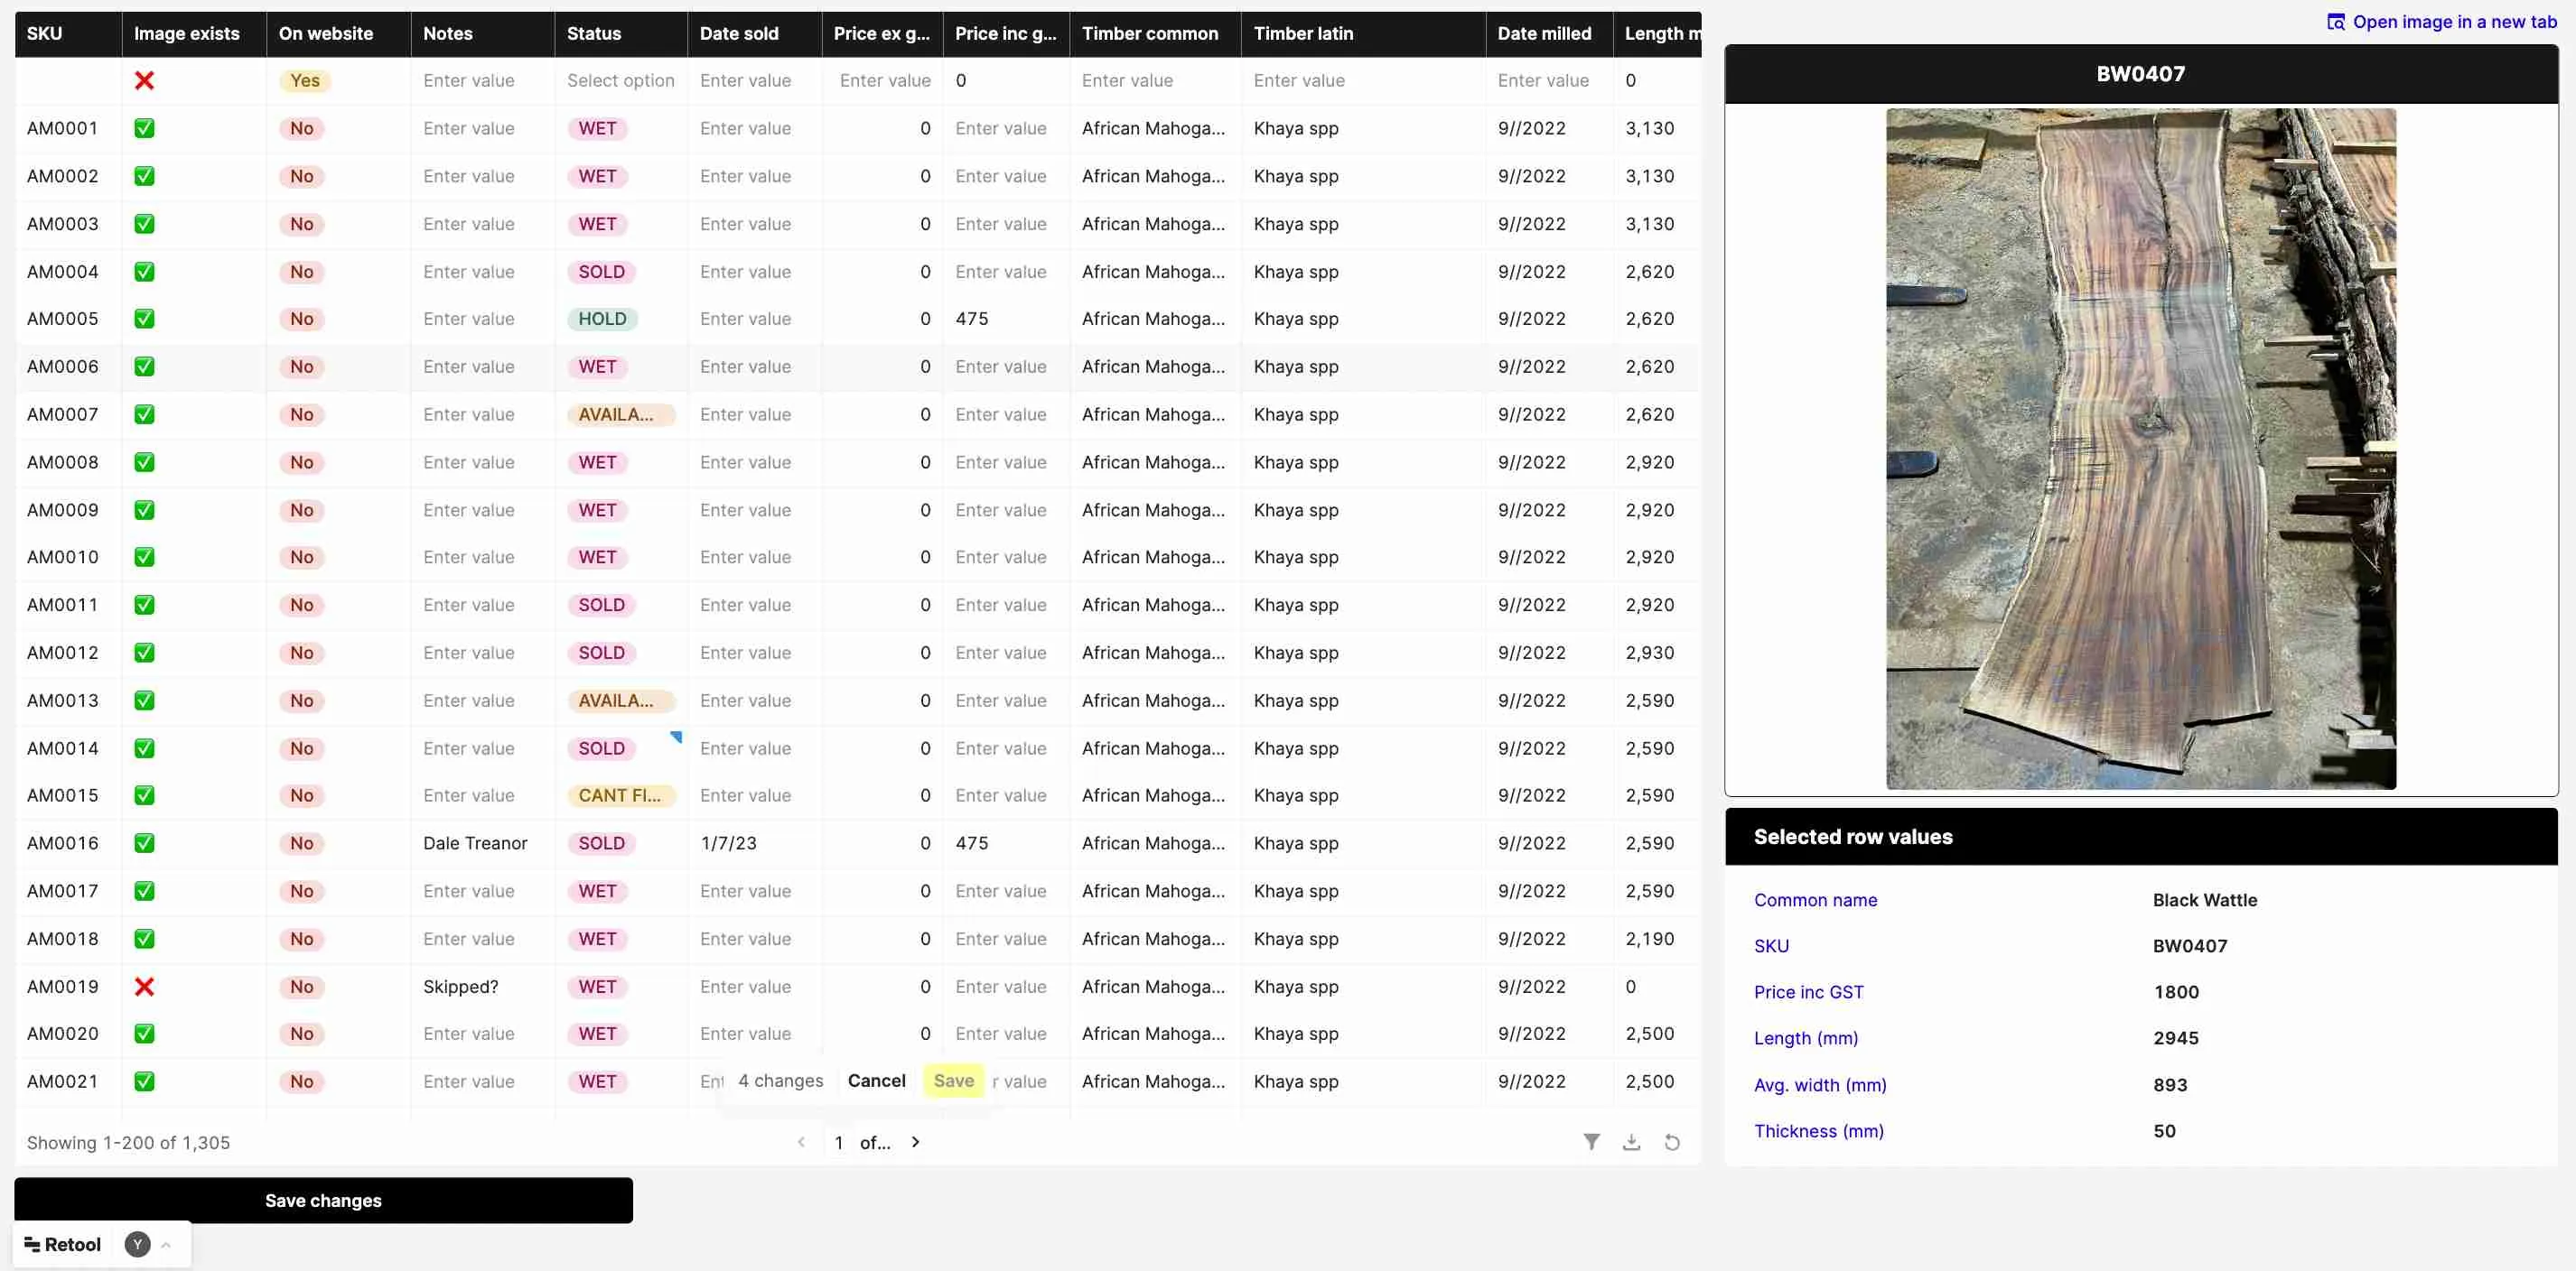
Task: Open HOLD status dropdown for AM0005
Action: pyautogui.click(x=602, y=319)
